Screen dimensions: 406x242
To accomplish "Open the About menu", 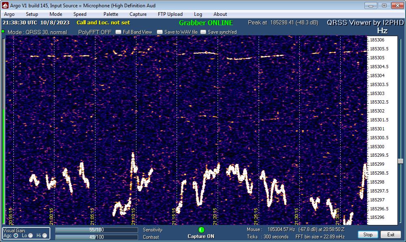I will [220, 14].
